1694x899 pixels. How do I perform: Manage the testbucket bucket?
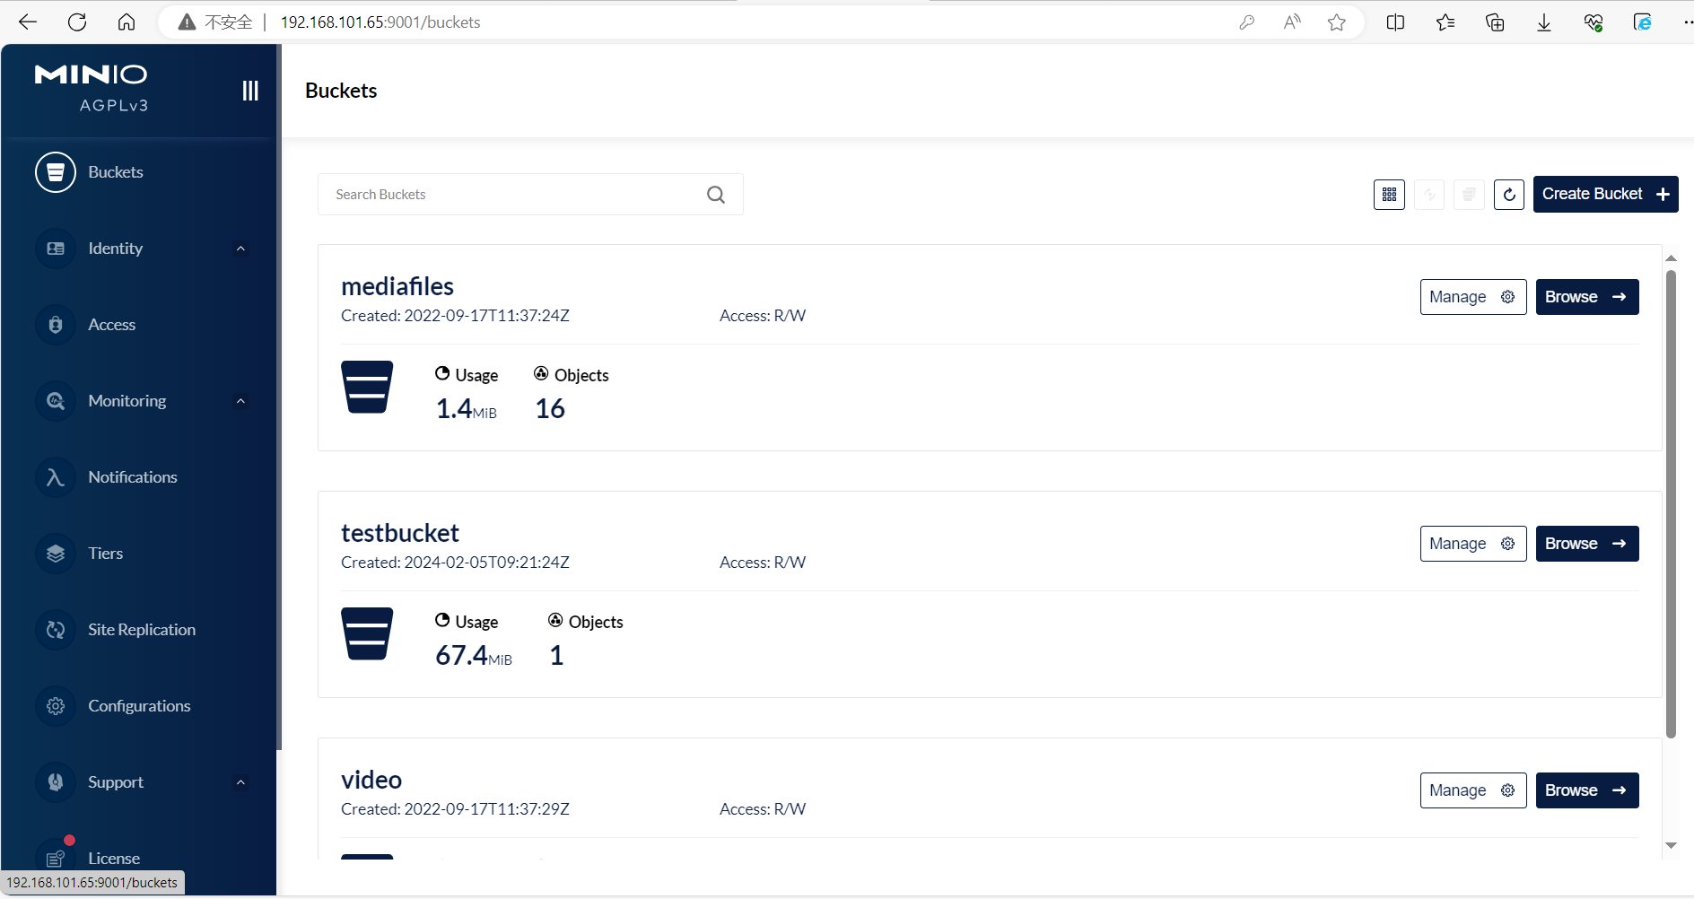point(1473,544)
